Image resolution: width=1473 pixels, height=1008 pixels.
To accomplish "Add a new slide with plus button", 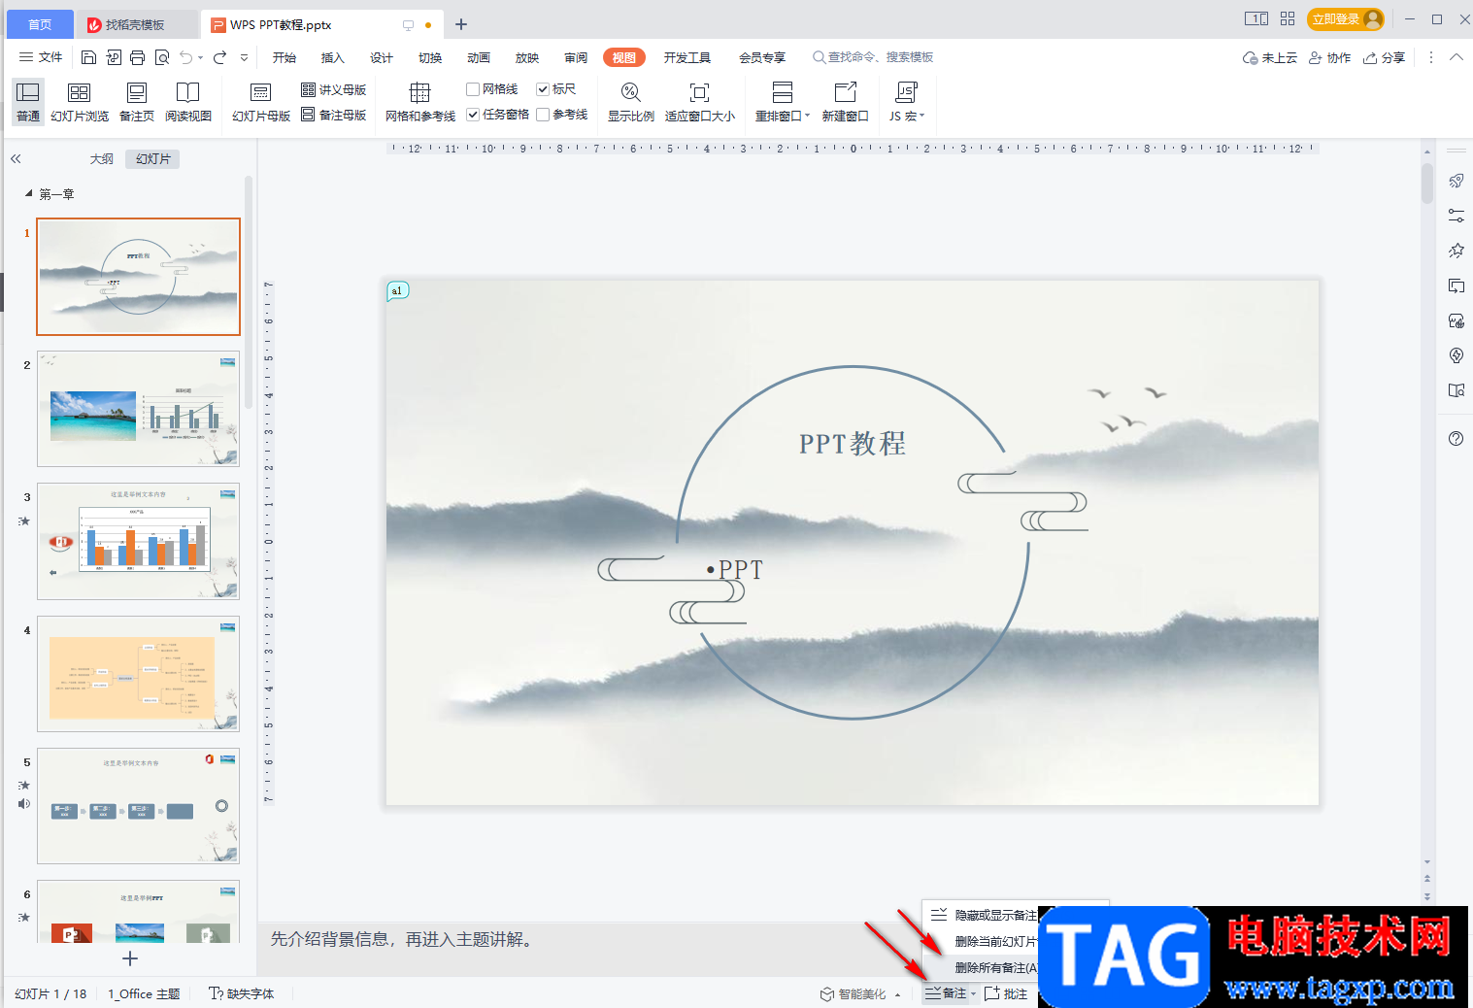I will [x=130, y=958].
